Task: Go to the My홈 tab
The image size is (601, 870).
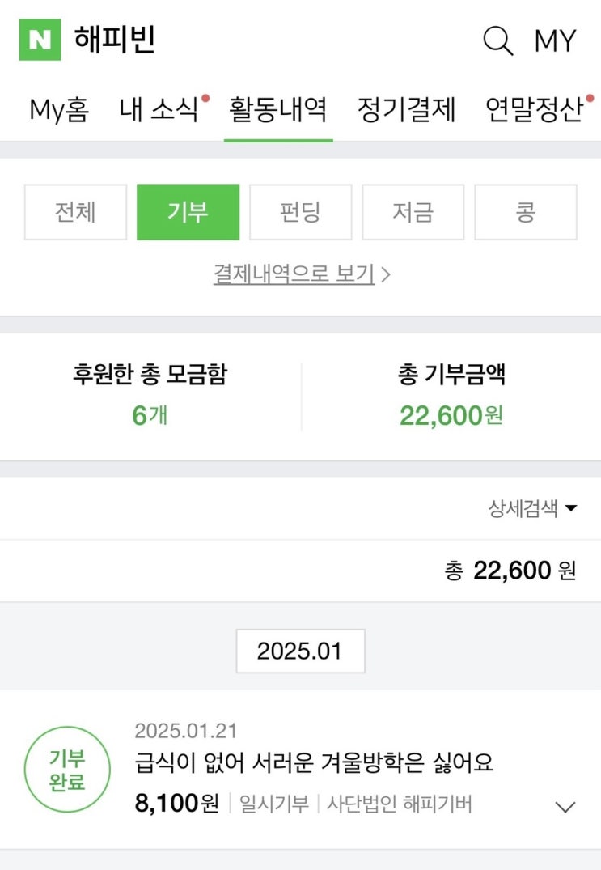Action: 59,109
